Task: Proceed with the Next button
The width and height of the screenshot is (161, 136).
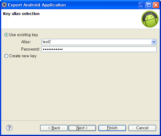Action: (82, 128)
